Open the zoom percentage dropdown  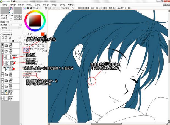79,8
